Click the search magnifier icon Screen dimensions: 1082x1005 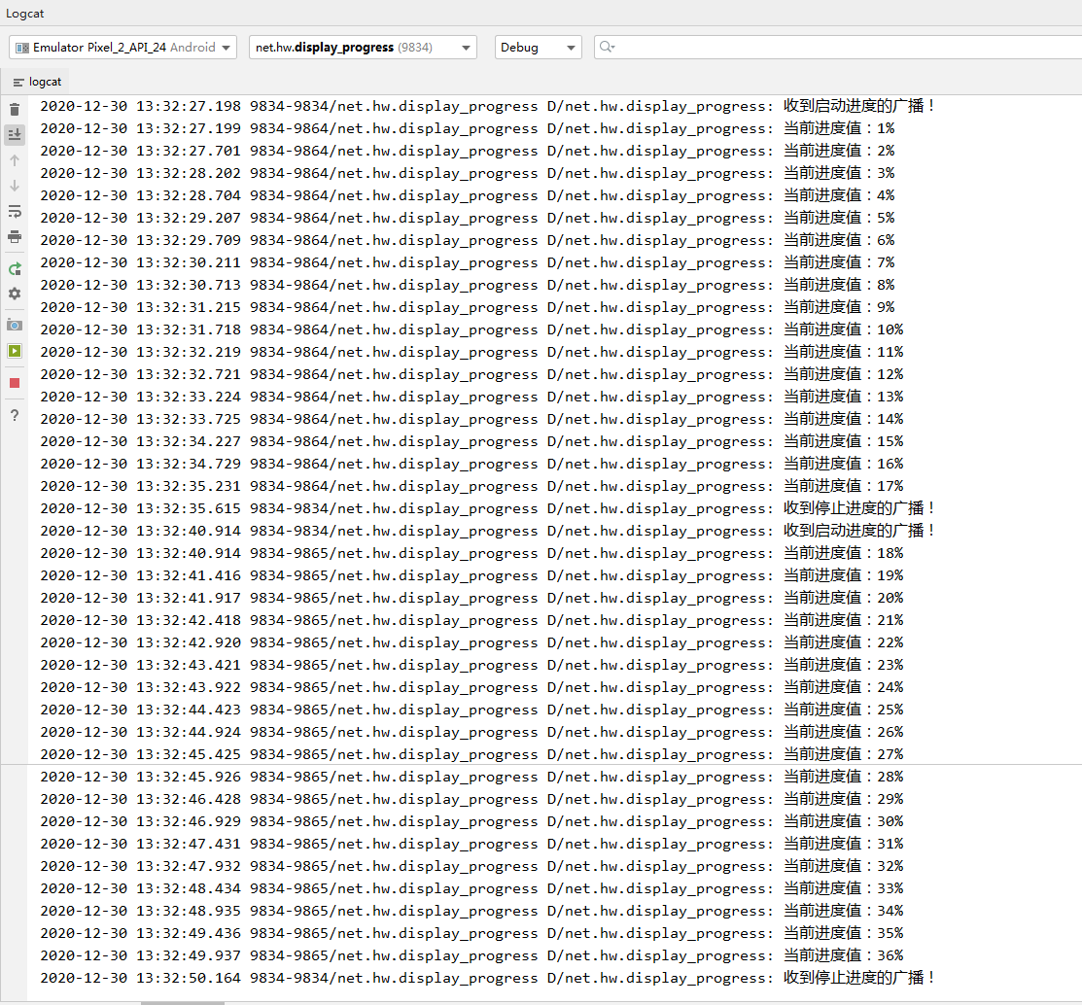click(607, 47)
